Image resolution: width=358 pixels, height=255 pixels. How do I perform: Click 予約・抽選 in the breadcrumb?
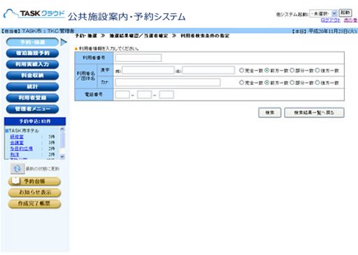86,36
